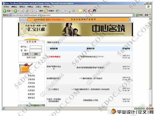The image size is (156, 116).
Task: Click the status bar page icon
Action: 3,108
